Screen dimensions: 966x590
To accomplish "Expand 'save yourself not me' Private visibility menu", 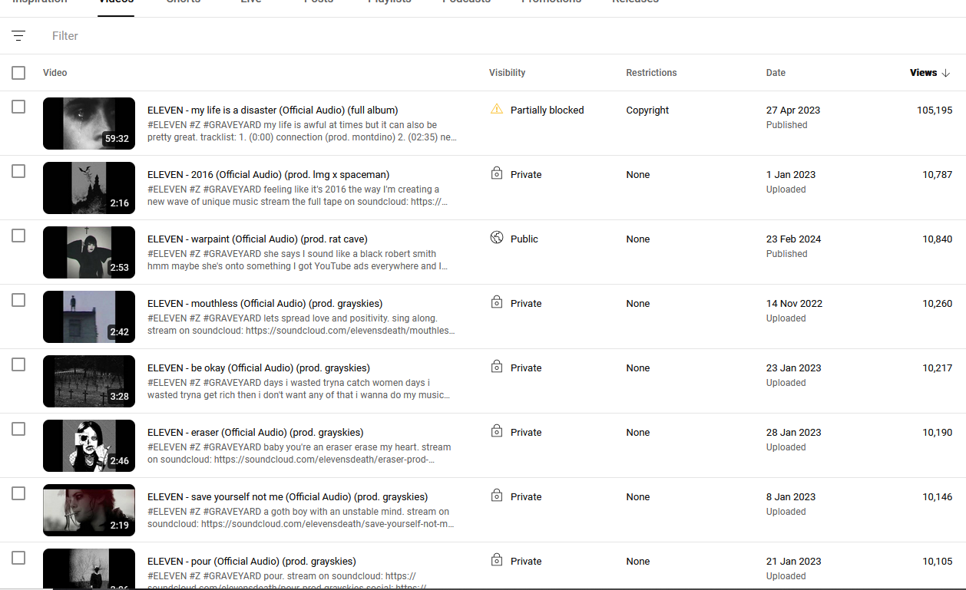I will pyautogui.click(x=525, y=496).
